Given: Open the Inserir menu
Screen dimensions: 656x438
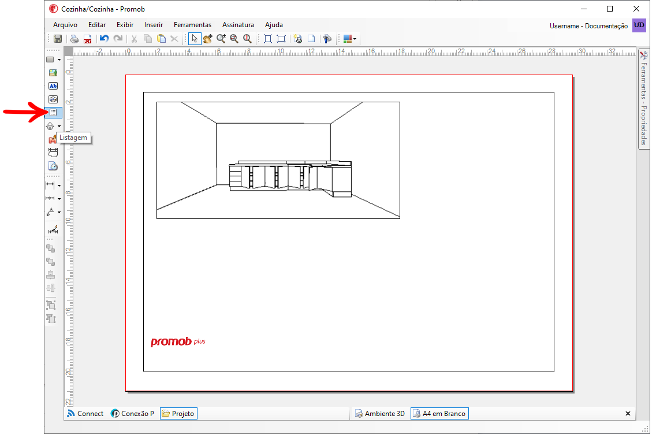Looking at the screenshot, I should click(x=154, y=25).
